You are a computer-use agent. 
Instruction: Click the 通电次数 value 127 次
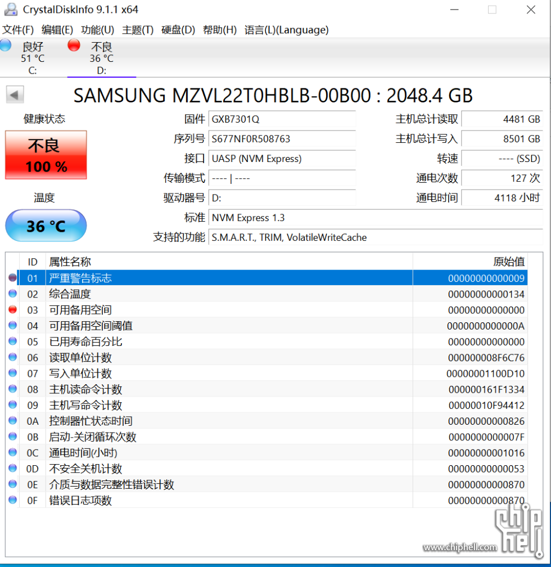click(x=502, y=178)
